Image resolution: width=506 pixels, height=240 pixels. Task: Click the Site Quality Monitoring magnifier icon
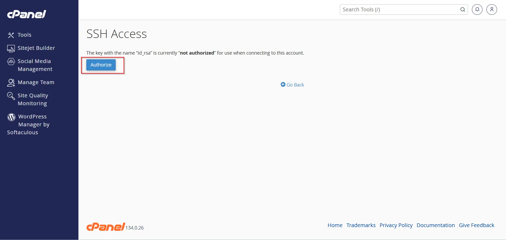[11, 96]
